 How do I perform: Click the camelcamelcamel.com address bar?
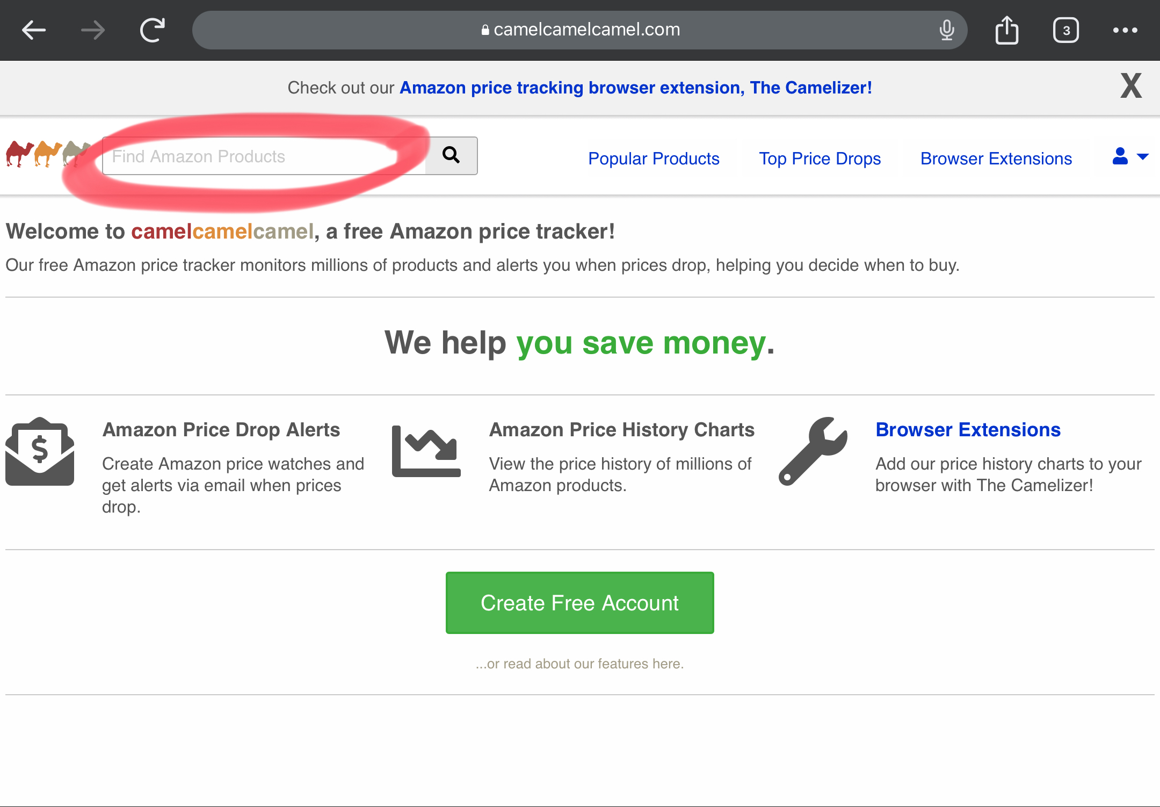(x=580, y=30)
